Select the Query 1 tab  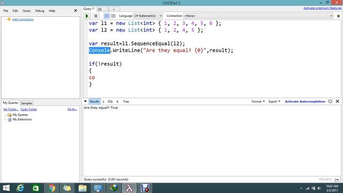(89, 9)
